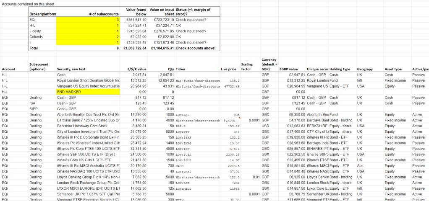Select the Fidelity broker row label
This screenshot has width=429, height=201.
[35, 31]
